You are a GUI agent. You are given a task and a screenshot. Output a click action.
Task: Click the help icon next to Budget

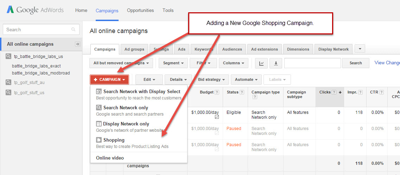click(217, 92)
